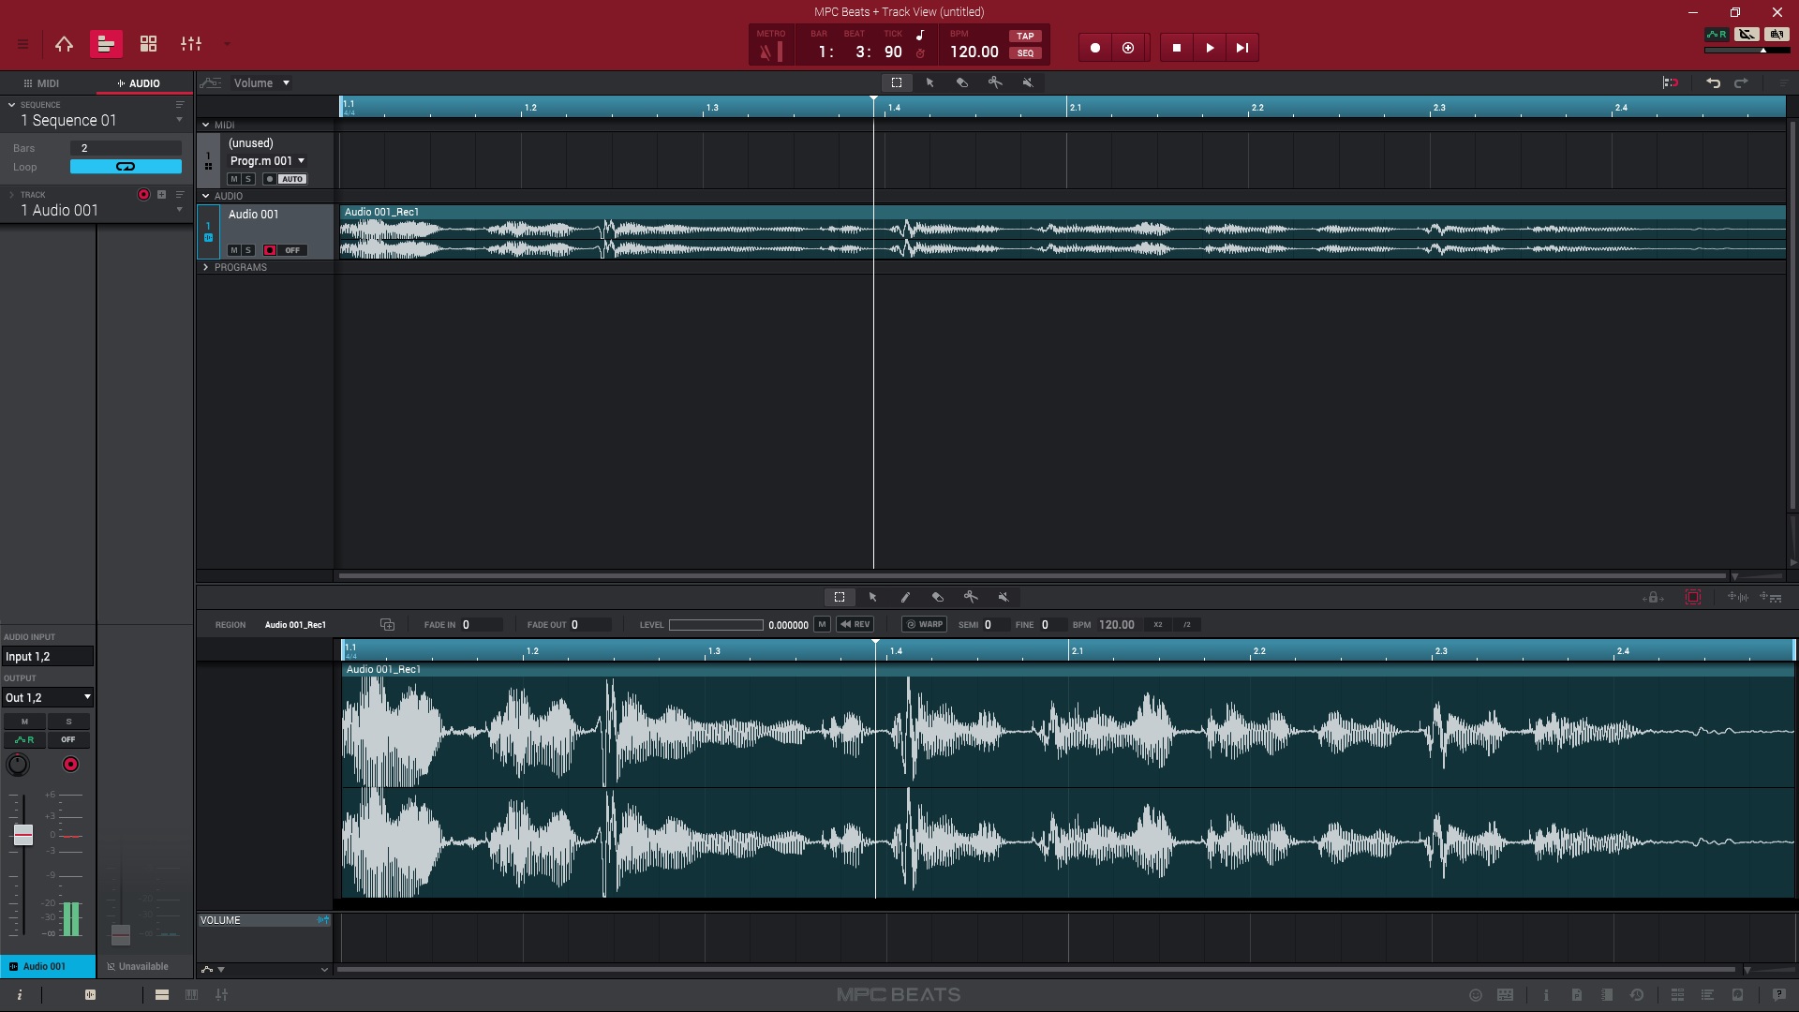
Task: Select the pointer tool in upper toolbar
Action: point(929,82)
